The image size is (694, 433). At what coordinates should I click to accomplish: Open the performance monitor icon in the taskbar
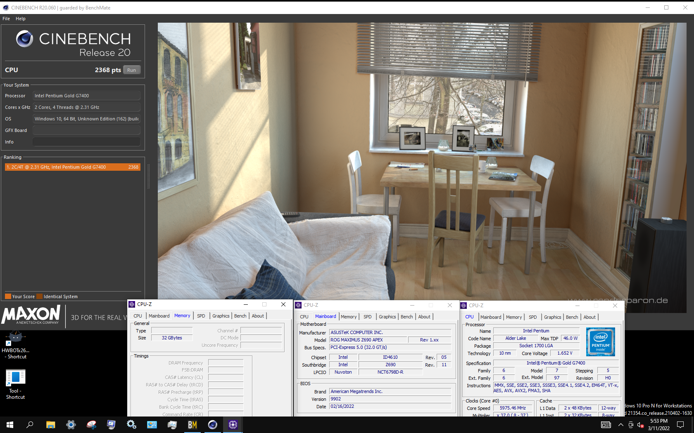click(172, 425)
